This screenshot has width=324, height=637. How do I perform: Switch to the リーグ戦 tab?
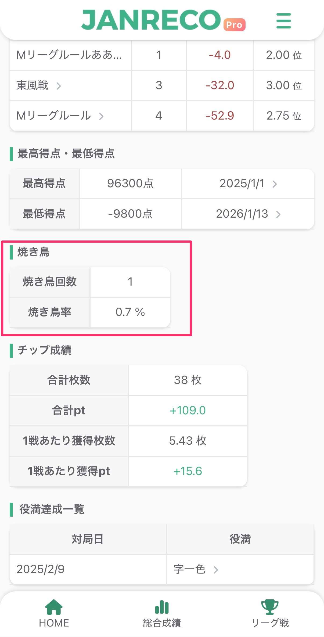tap(270, 623)
